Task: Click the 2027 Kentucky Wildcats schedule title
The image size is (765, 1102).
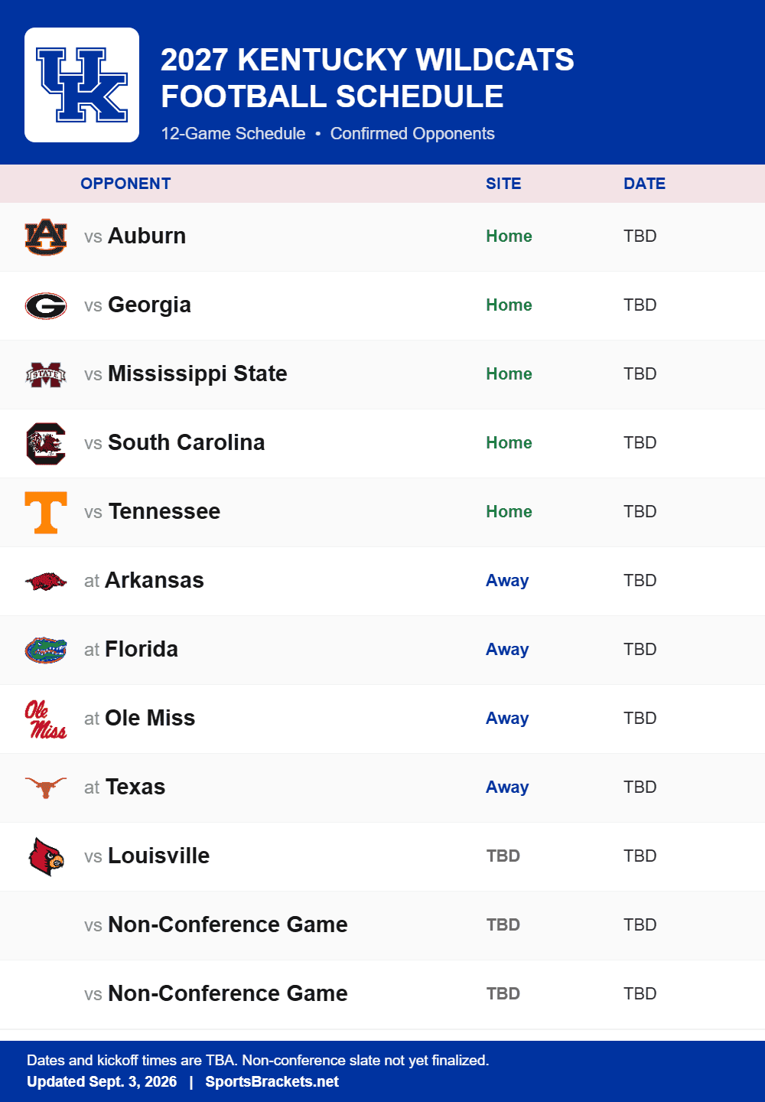Action: [x=367, y=78]
